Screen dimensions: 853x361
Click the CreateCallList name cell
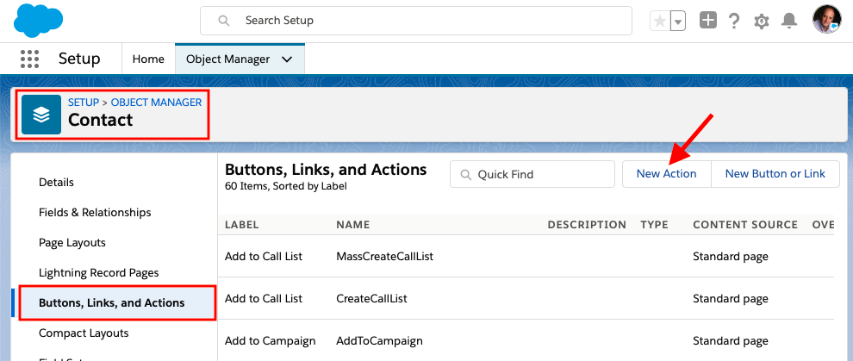pos(371,298)
